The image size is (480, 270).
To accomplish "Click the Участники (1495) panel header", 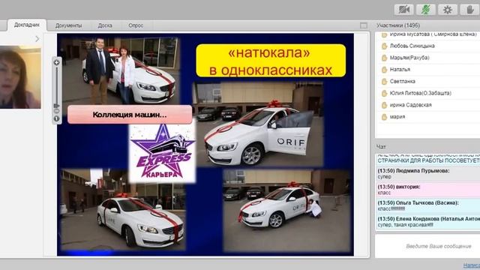I will coord(398,25).
